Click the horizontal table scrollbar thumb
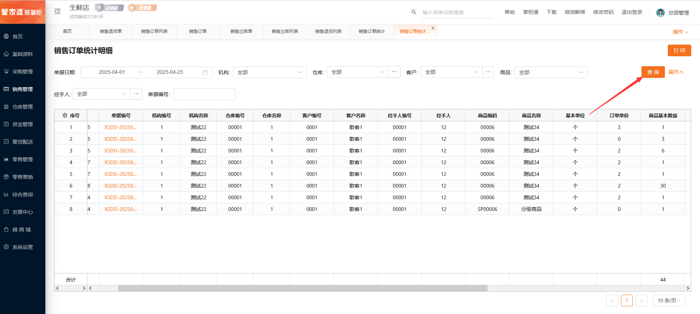 (302, 288)
